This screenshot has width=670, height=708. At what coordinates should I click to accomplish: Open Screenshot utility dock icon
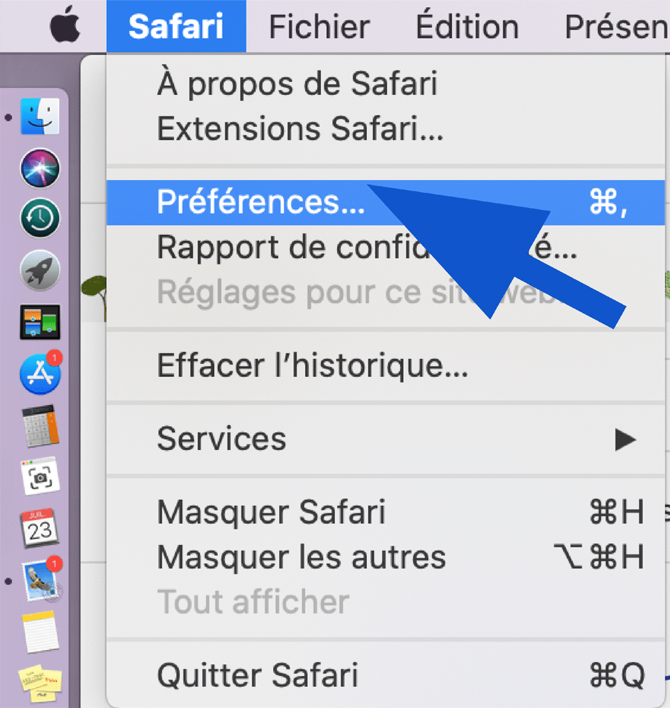pos(40,477)
